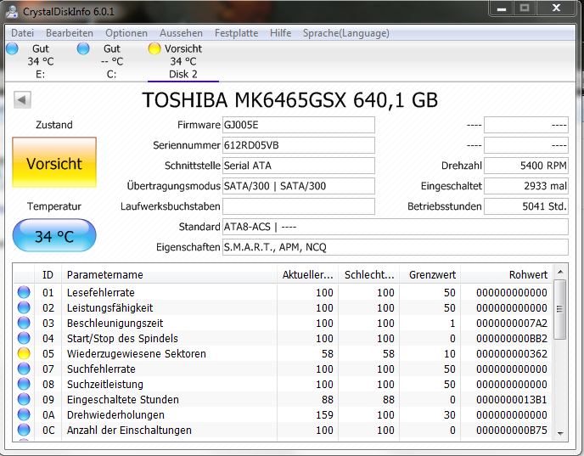The height and width of the screenshot is (456, 584).
Task: Open the Hilfe menu
Action: (x=280, y=33)
